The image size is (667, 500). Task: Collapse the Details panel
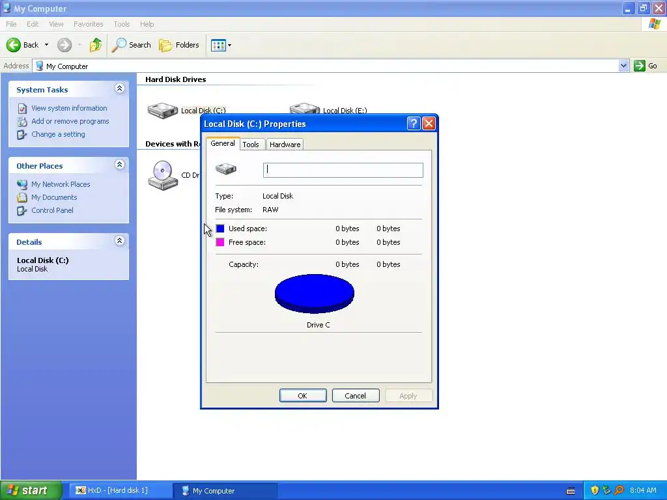pos(120,241)
